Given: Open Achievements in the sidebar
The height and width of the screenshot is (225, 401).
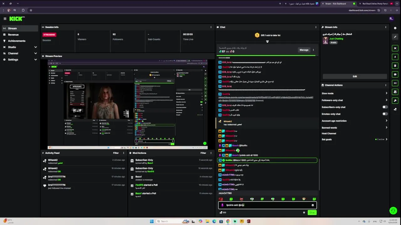Looking at the screenshot, I should click(x=20, y=41).
